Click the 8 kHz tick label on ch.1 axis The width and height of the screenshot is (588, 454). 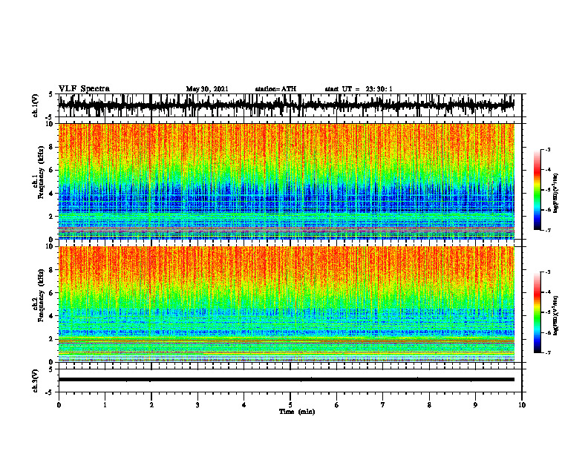coord(51,147)
